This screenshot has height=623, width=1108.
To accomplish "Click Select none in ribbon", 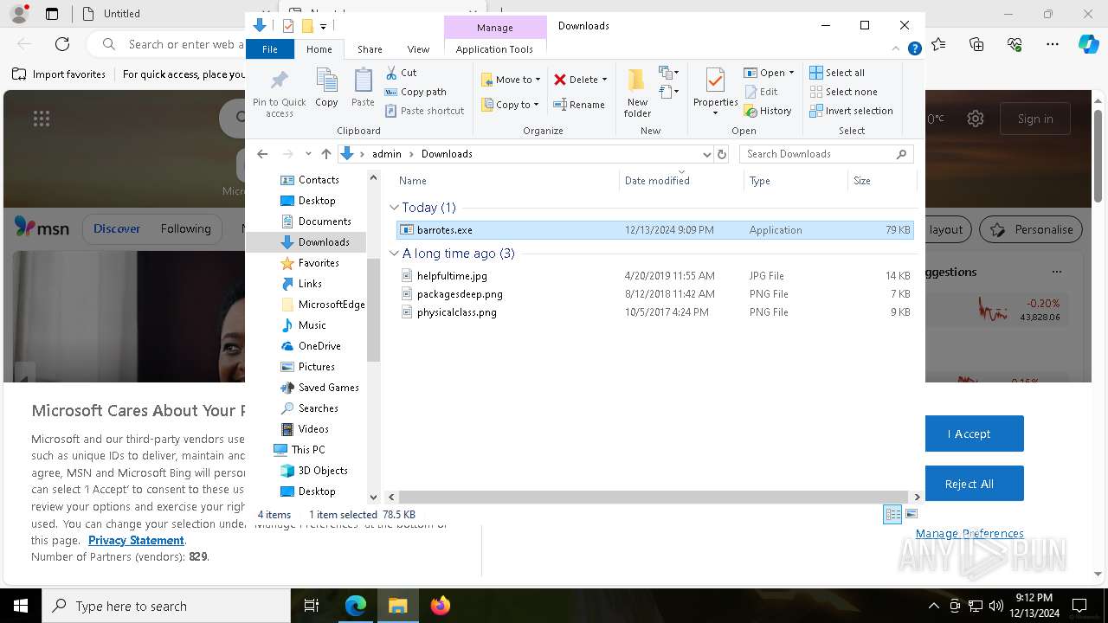I will coord(844,92).
